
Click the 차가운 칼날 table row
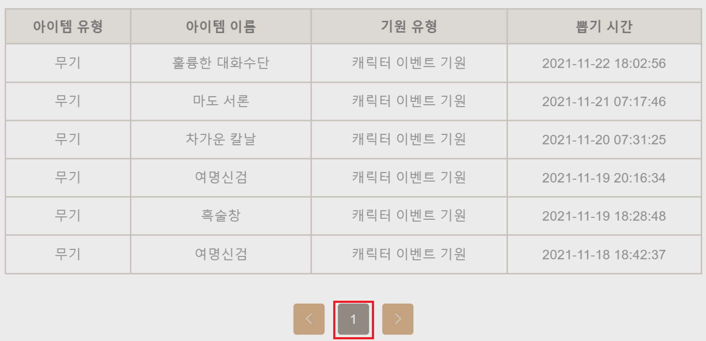(221, 139)
